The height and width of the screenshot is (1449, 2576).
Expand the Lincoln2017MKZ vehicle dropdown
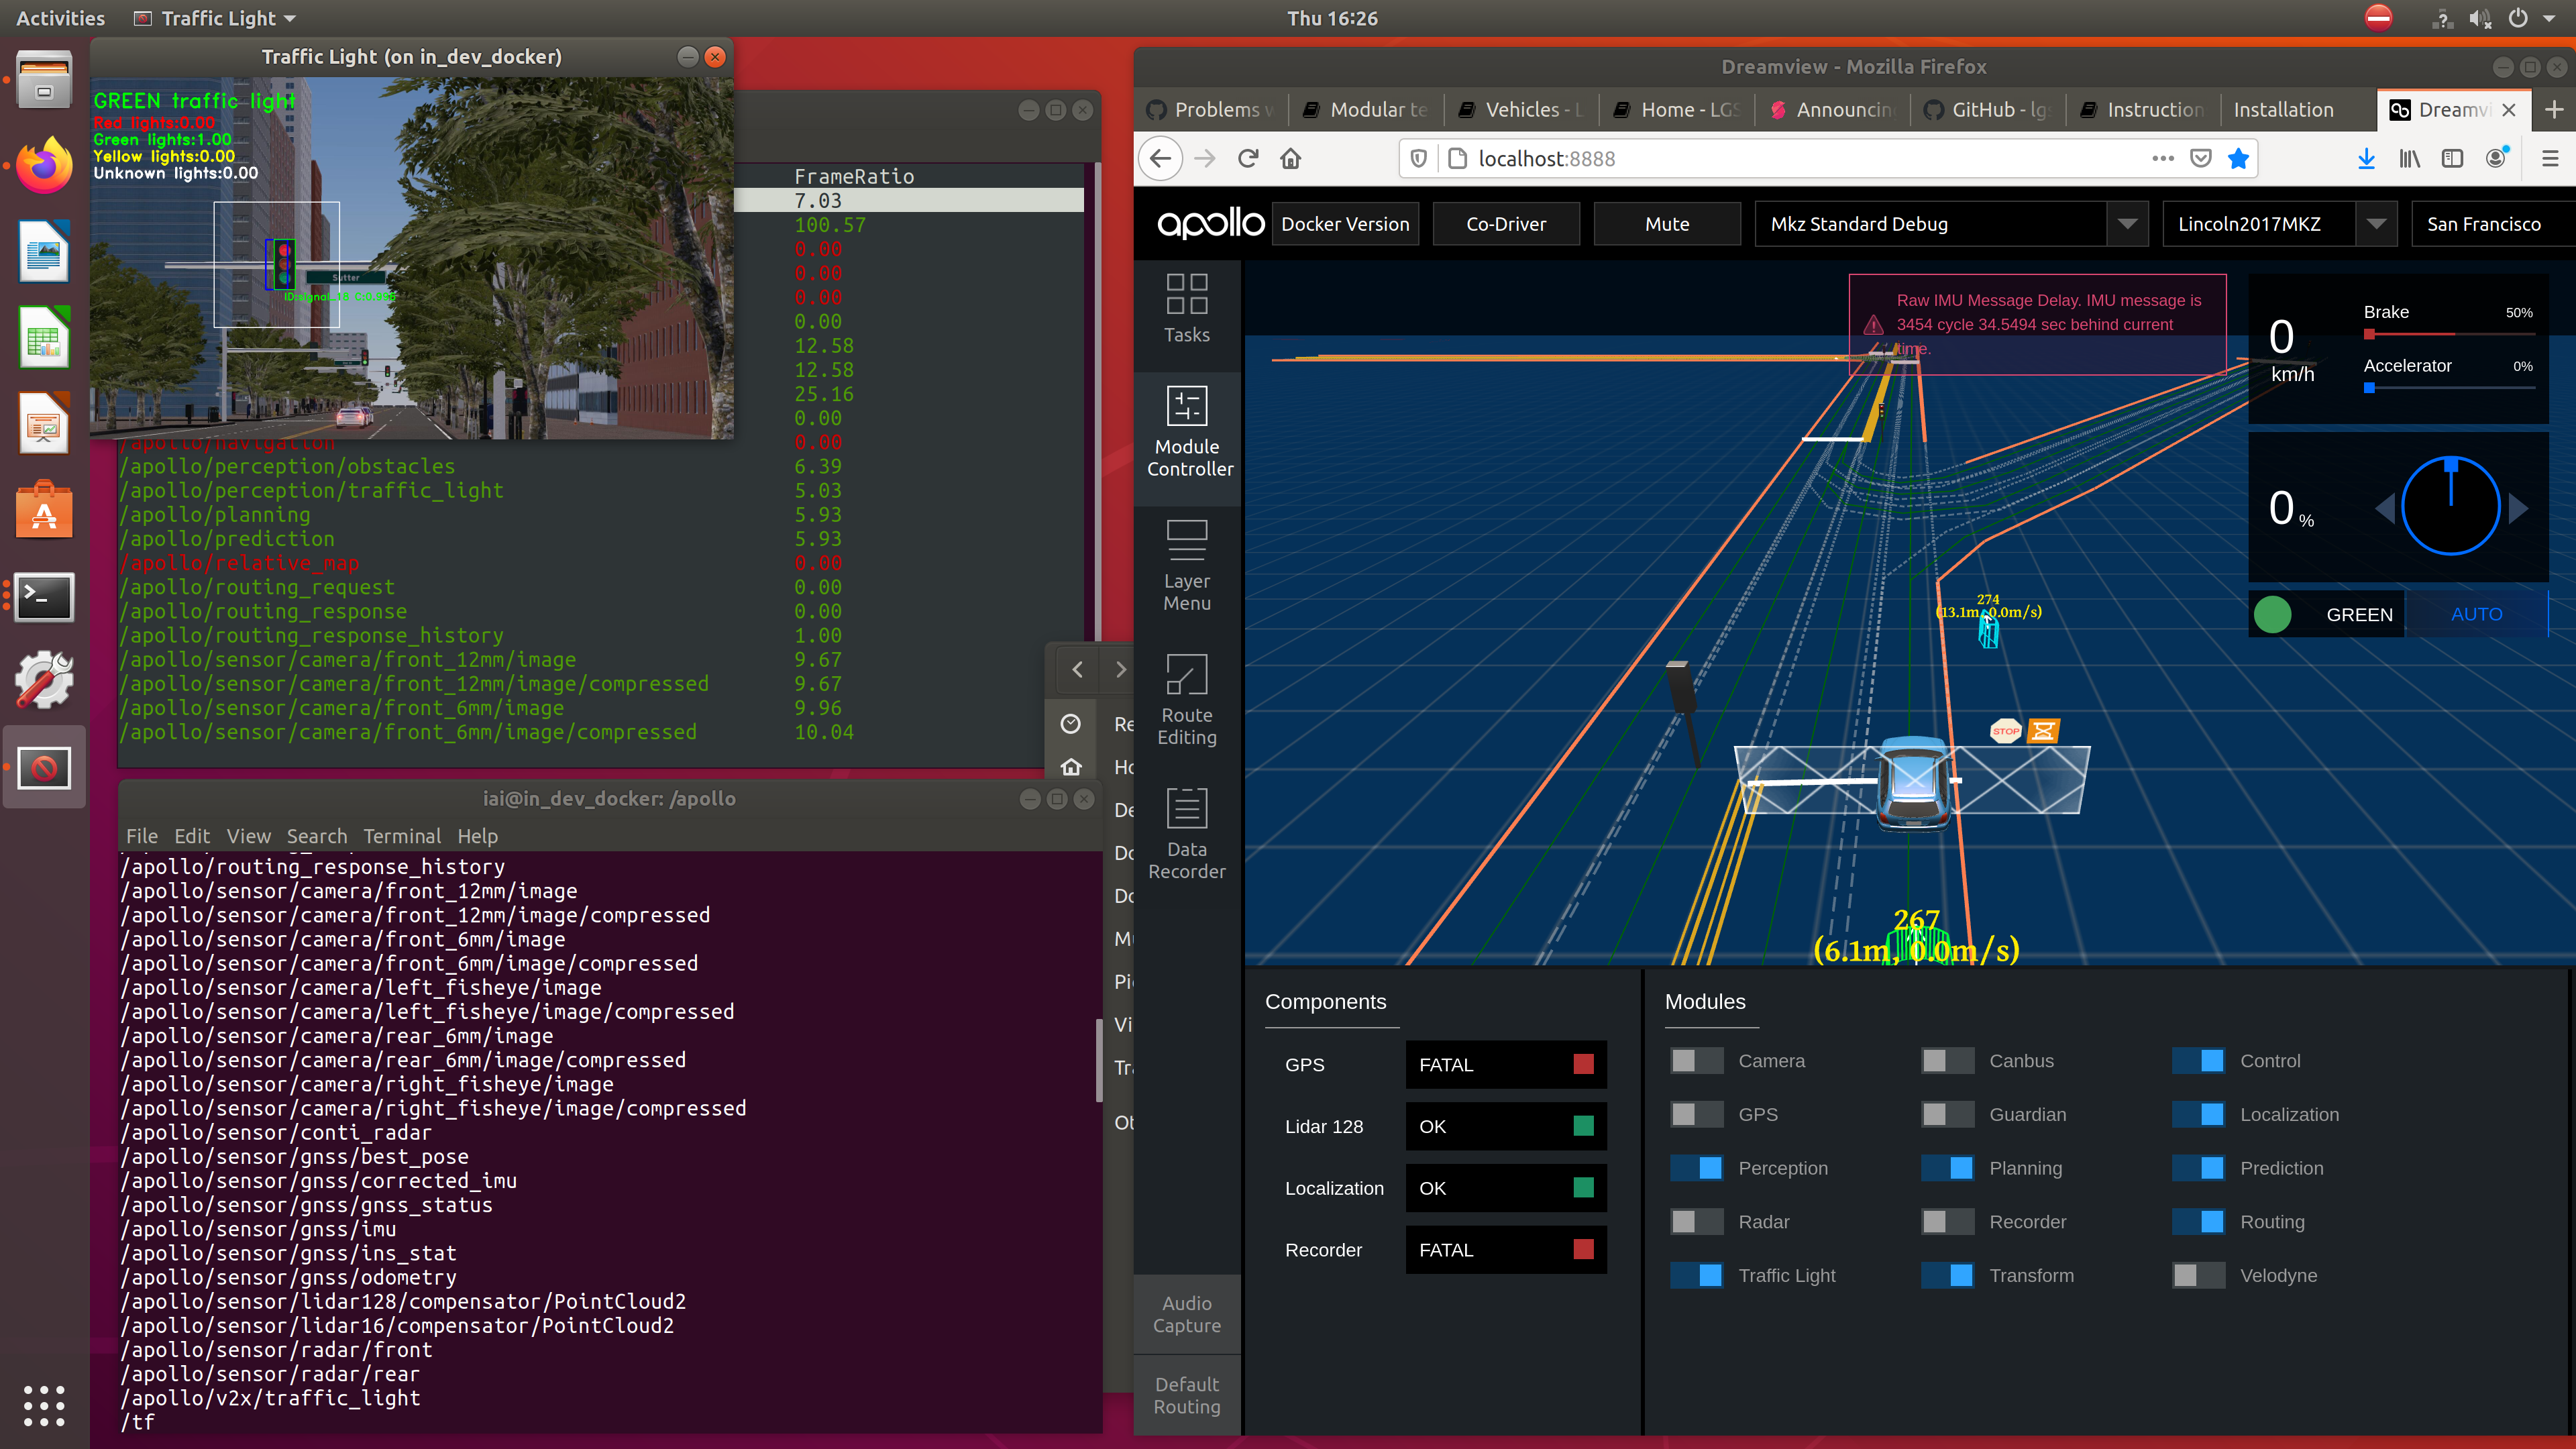click(2376, 224)
